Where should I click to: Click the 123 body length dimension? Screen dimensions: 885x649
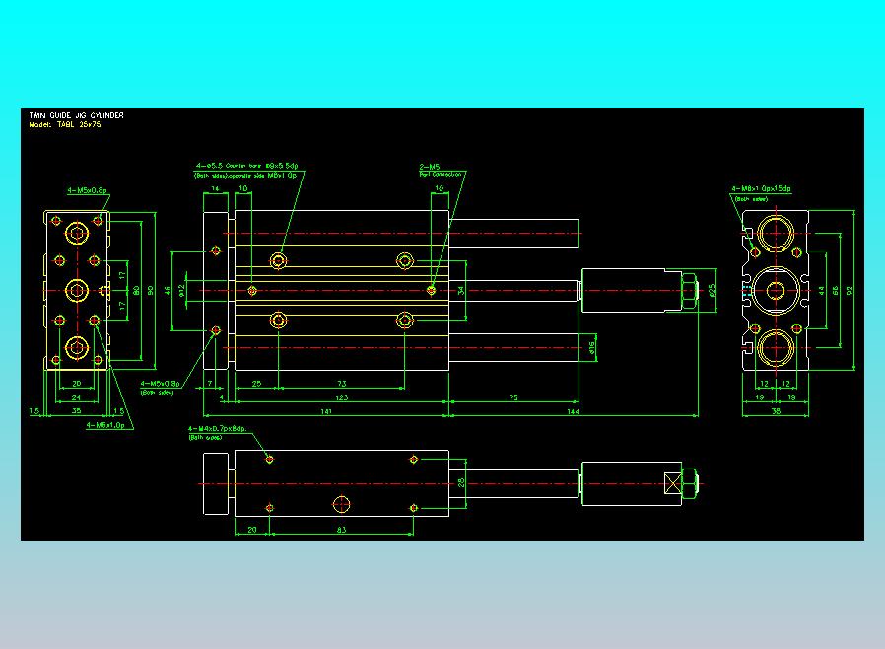tap(341, 397)
